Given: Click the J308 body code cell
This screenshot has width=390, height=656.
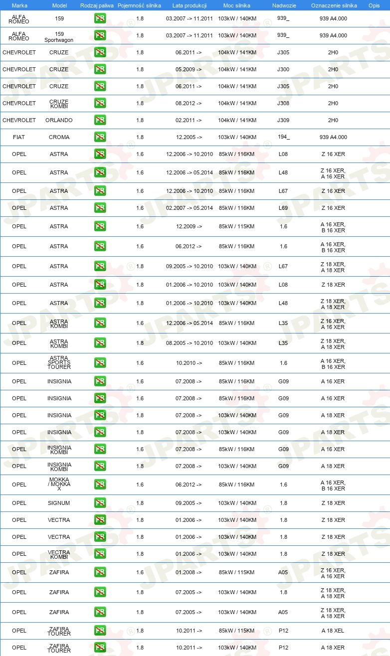Looking at the screenshot, I should coord(283,103).
